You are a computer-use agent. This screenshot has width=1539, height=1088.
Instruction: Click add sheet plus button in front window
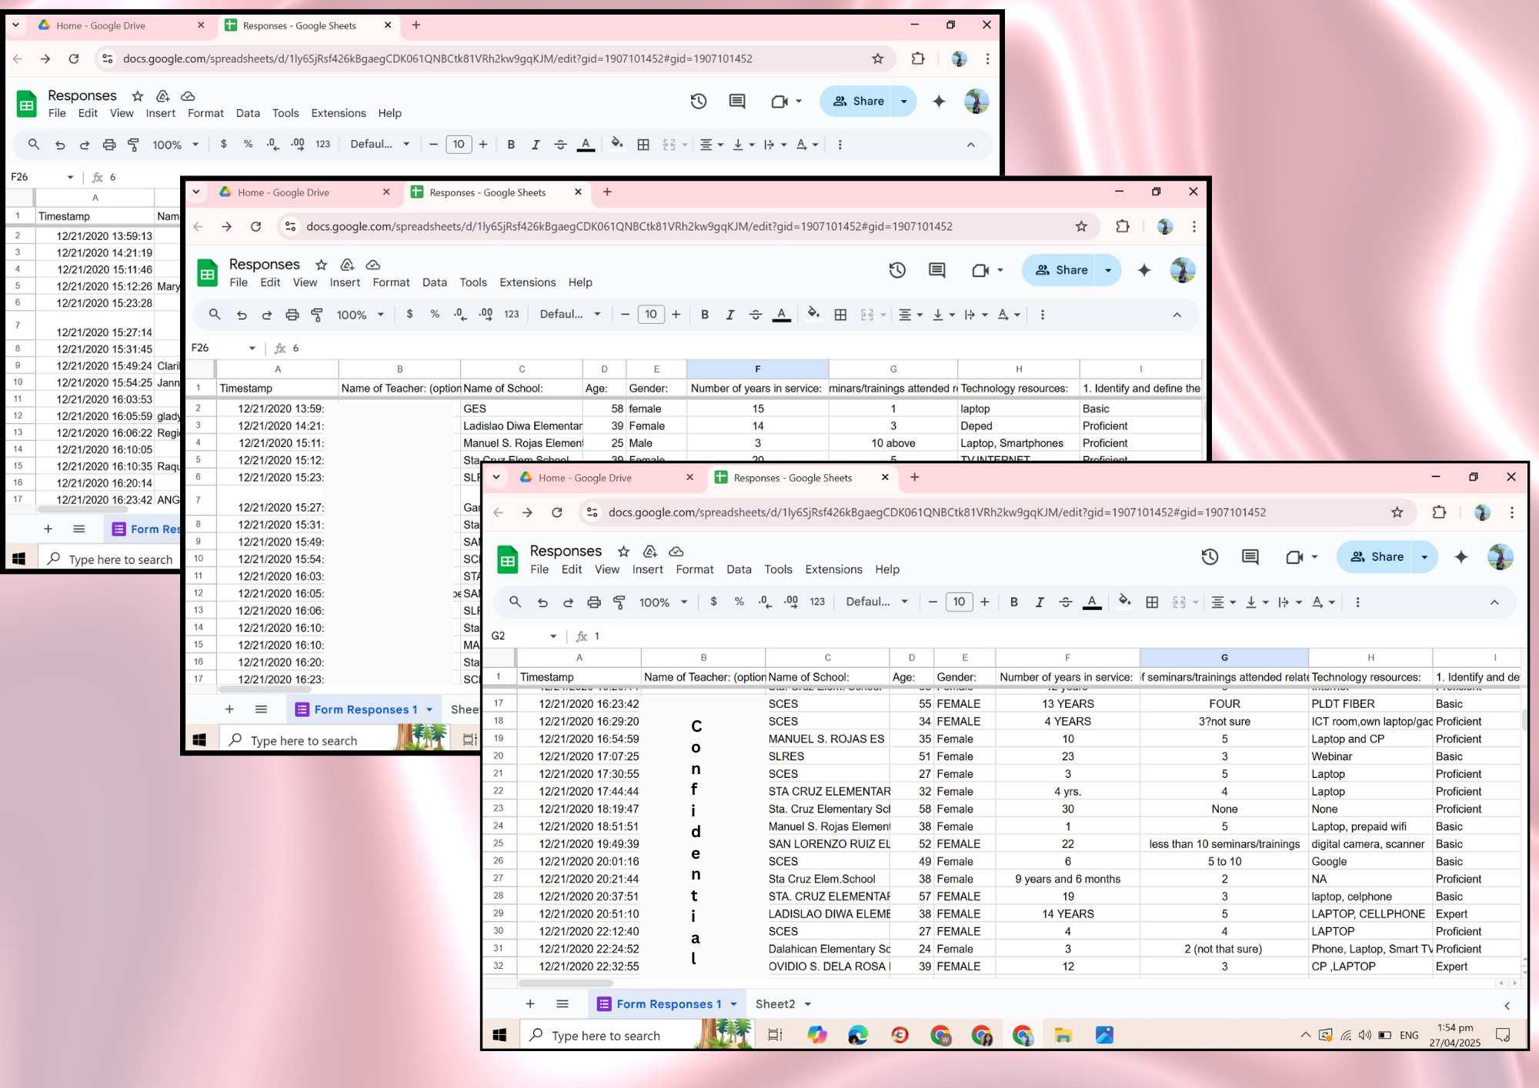[530, 1004]
